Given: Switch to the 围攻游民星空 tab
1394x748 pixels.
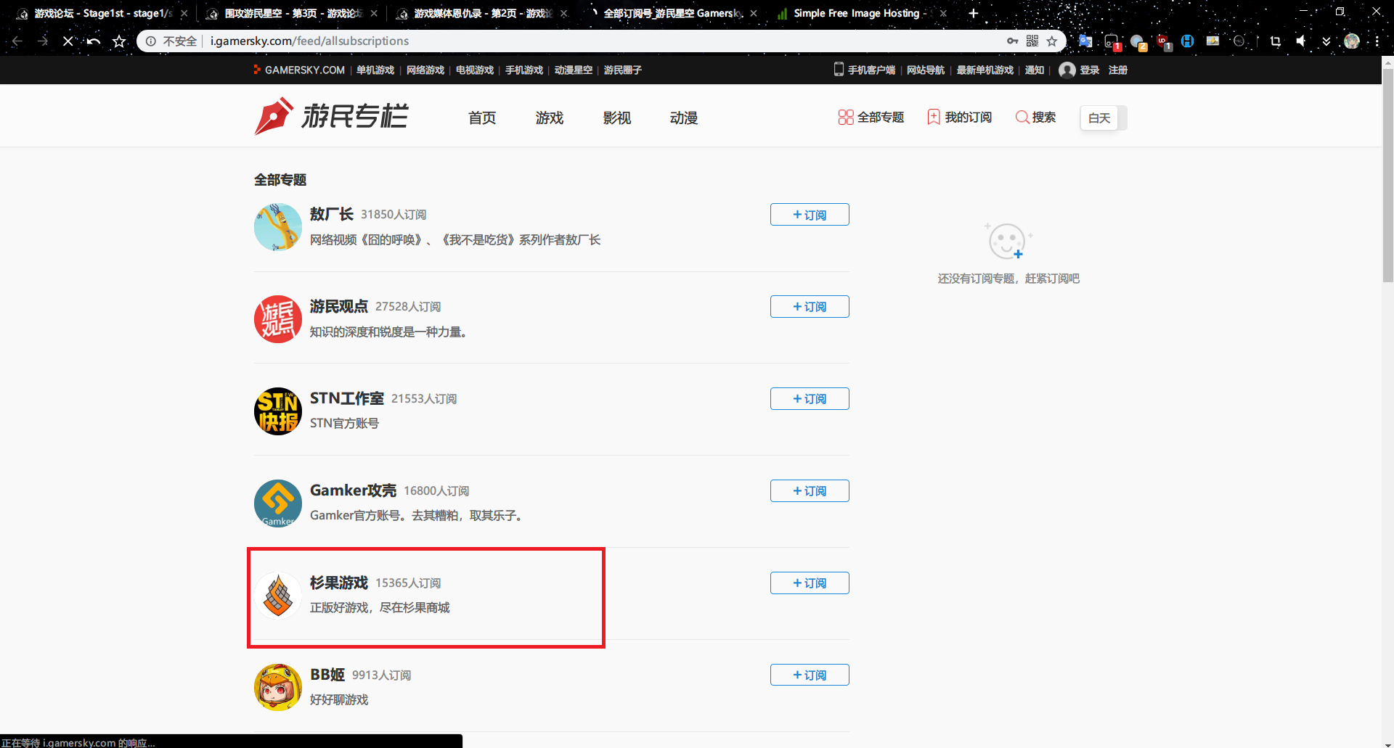Looking at the screenshot, I should [x=292, y=13].
